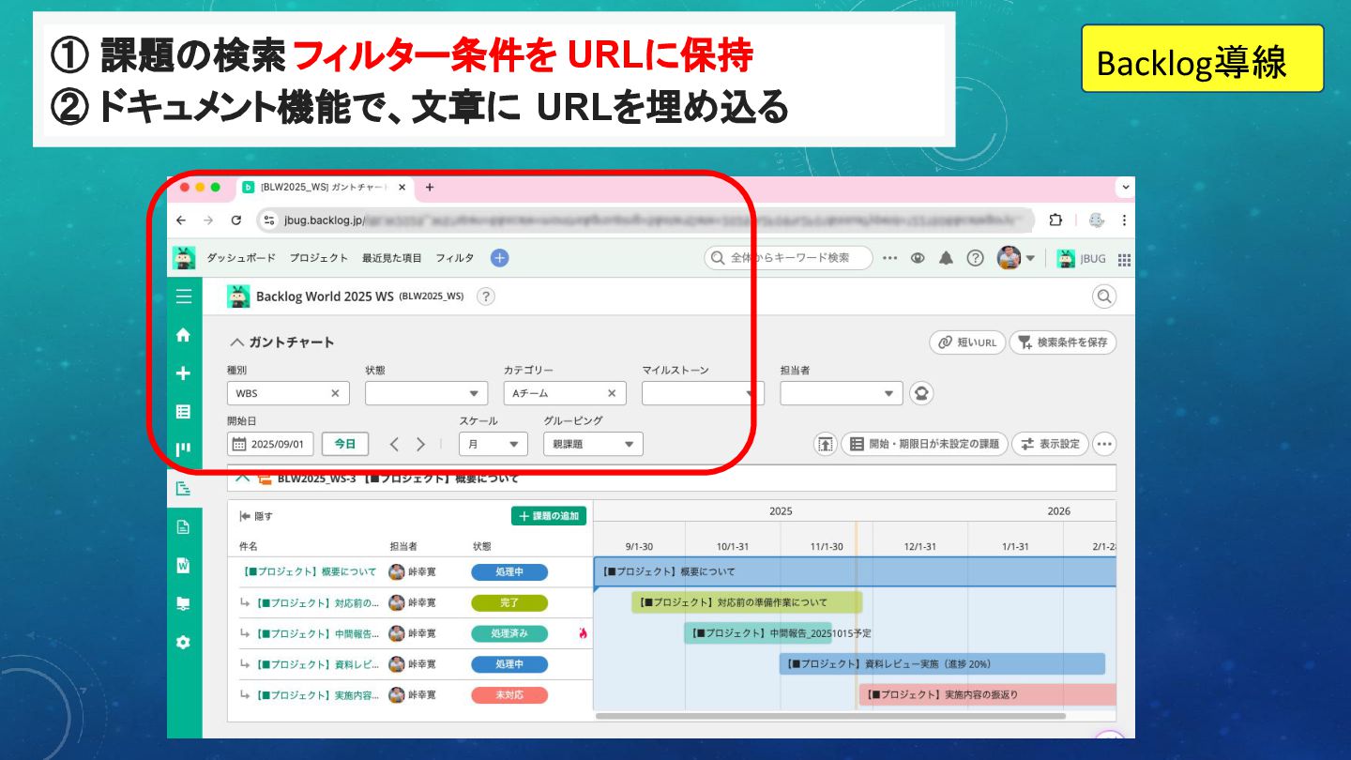Image resolution: width=1351 pixels, height=760 pixels.
Task: Open more options ellipsis beside 表示設定
Action: click(x=1104, y=444)
